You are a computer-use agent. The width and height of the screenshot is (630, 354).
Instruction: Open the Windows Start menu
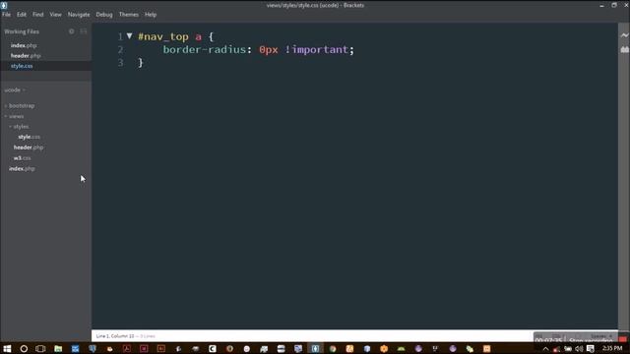[x=7, y=349]
